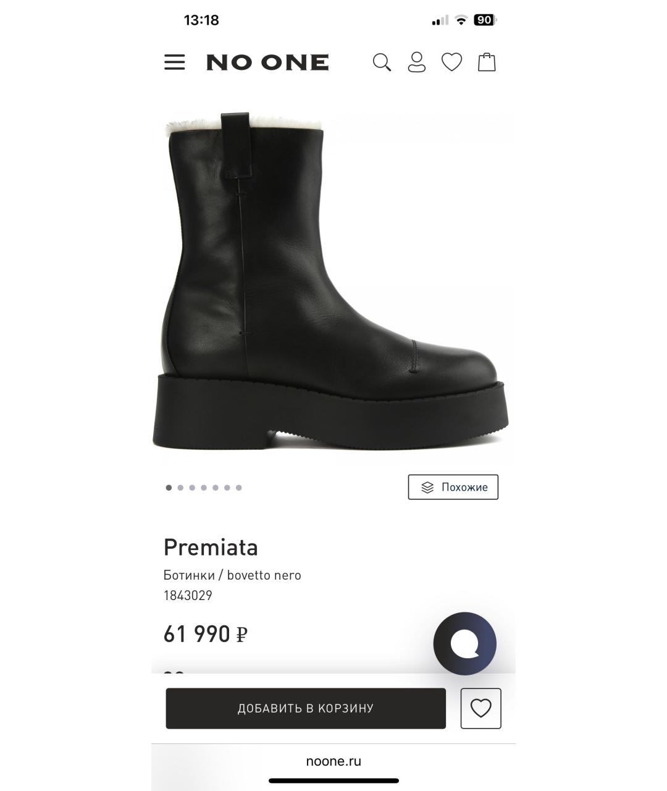The width and height of the screenshot is (667, 791).
Task: Tap the Wi-Fi status icon
Action: tap(461, 20)
